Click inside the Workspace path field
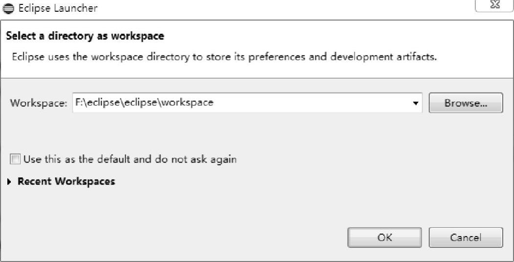This screenshot has width=514, height=262. [x=247, y=103]
